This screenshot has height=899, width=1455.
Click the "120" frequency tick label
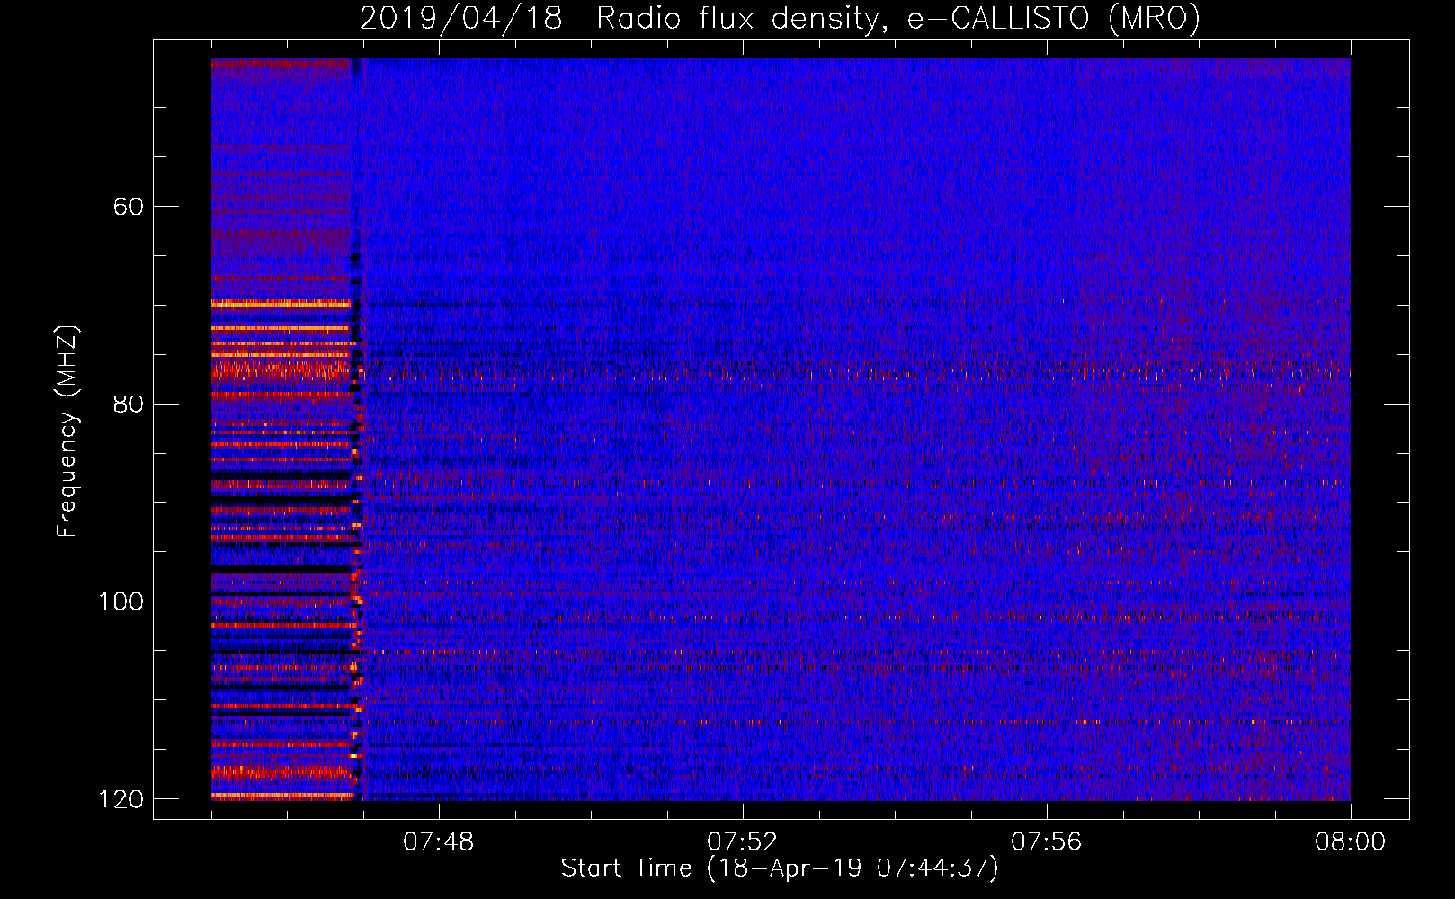pyautogui.click(x=121, y=799)
